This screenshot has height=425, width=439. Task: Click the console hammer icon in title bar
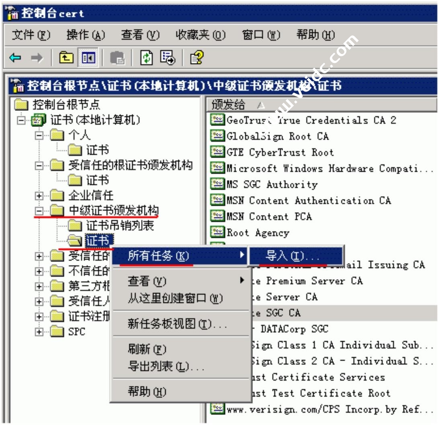(x=12, y=13)
